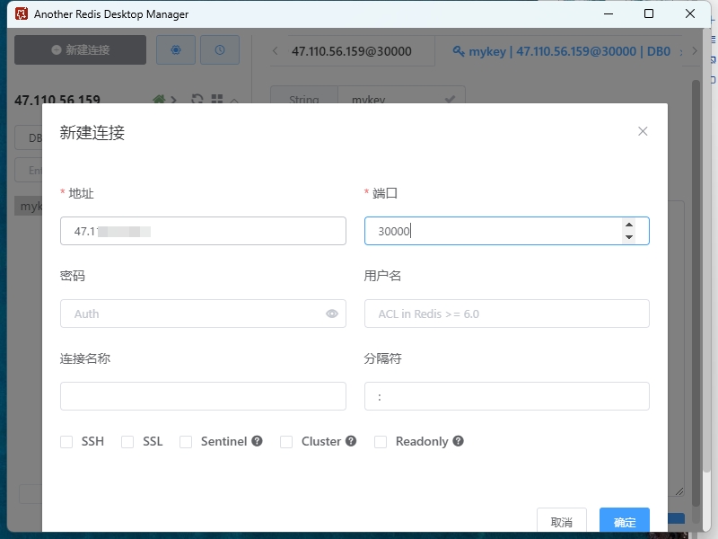
Task: Click the checkmark icon next to mykey
Action: (x=450, y=100)
